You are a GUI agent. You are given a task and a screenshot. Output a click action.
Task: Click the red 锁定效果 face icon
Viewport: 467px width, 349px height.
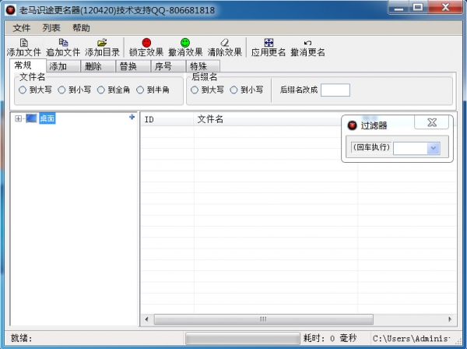pos(146,43)
